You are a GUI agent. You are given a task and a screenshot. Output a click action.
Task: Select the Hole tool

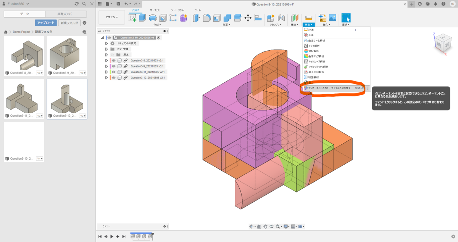click(x=163, y=18)
